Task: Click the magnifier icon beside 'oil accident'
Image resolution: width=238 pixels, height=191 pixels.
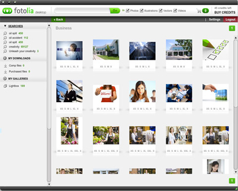Action: pyautogui.click(x=5, y=38)
